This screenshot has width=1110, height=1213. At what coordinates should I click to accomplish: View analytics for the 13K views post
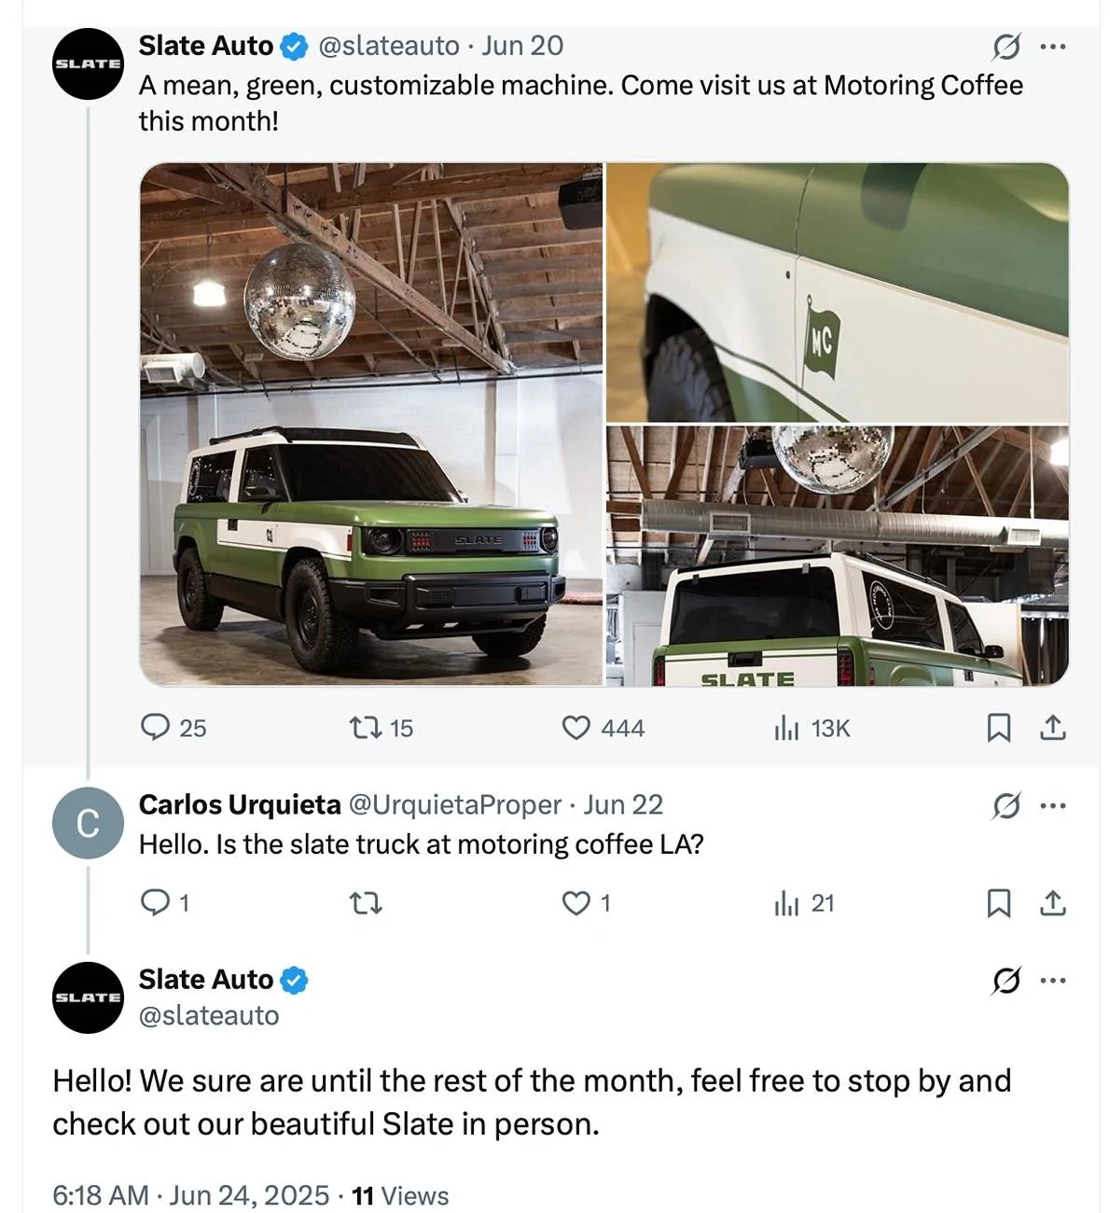[786, 728]
